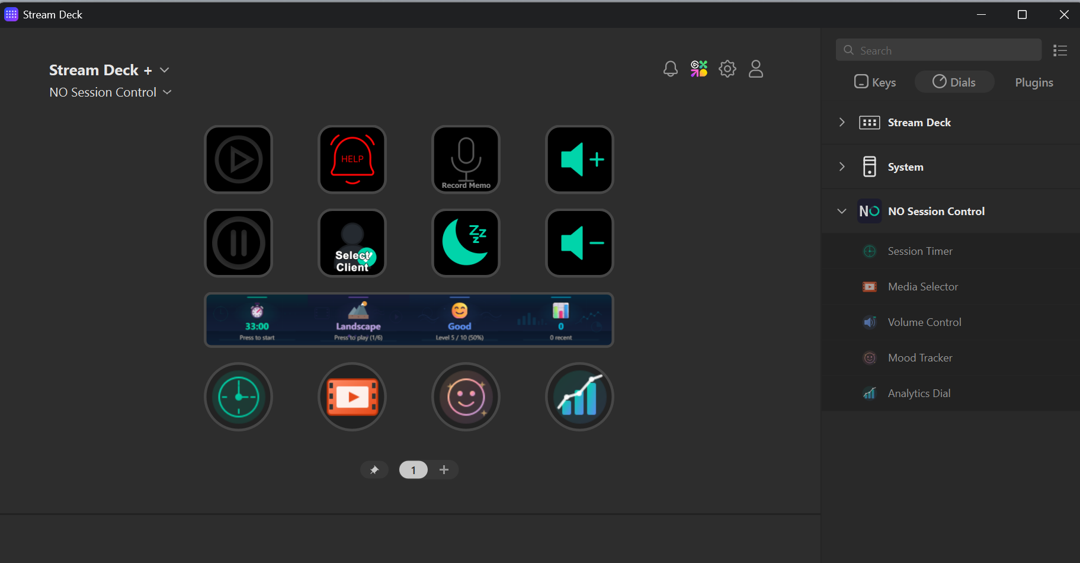Select the Record Memo microphone key
This screenshot has width=1080, height=563.
[x=466, y=159]
